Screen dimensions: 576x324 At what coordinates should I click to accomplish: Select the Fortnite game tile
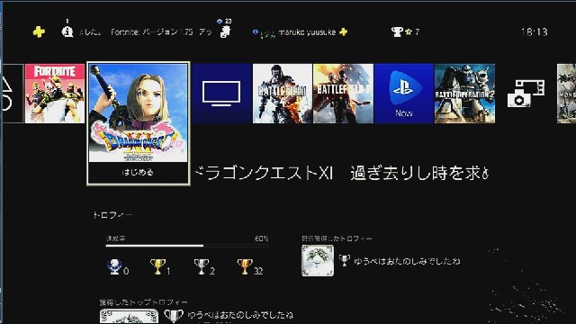[x=55, y=94]
